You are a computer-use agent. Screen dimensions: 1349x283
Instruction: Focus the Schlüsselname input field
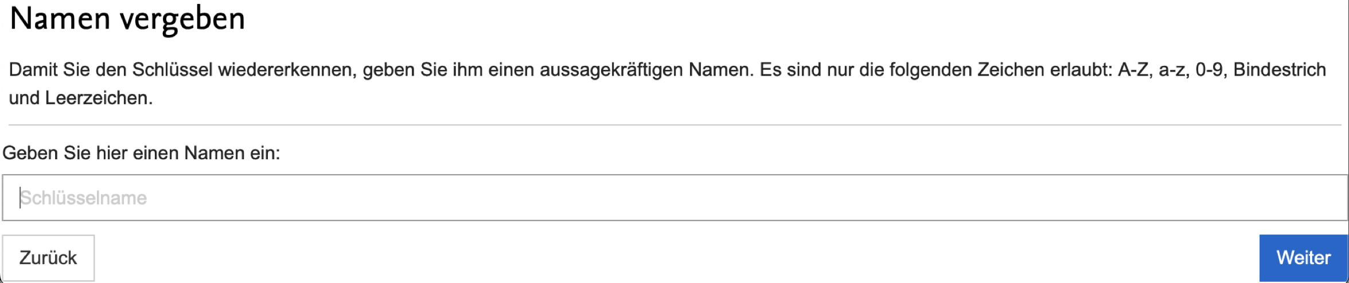click(x=674, y=198)
